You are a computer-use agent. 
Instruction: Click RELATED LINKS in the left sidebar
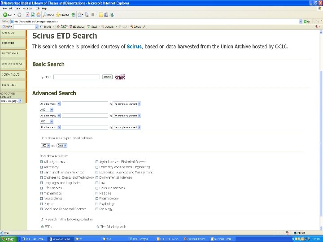click(10, 53)
